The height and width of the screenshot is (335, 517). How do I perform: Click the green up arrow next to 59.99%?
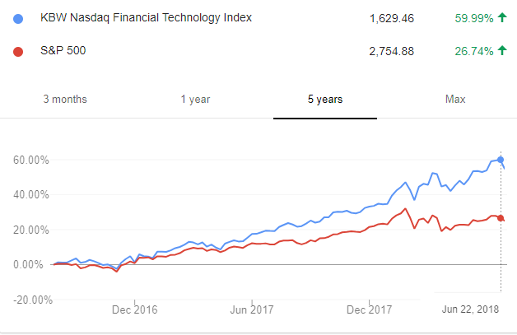502,17
